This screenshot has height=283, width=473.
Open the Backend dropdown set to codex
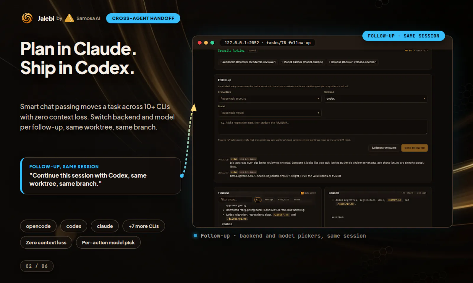pos(376,99)
